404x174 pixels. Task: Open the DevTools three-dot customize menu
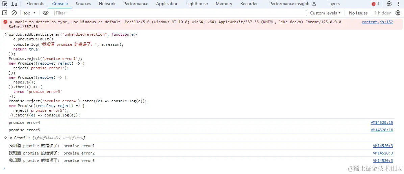click(399, 4)
